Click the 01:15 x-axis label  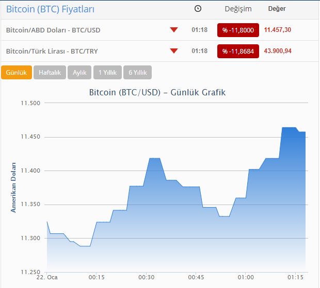295,277
